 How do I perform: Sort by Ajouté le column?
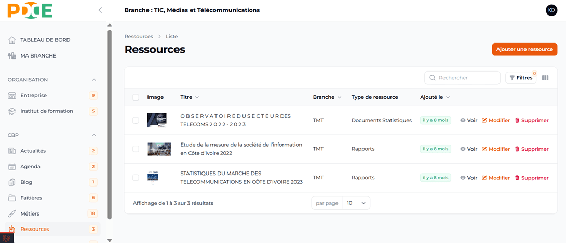[435, 97]
